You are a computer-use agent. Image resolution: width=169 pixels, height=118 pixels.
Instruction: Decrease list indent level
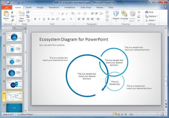click(92, 13)
